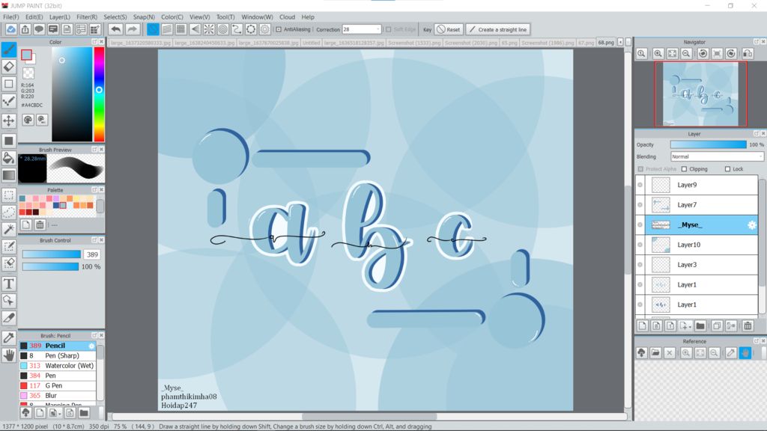
Task: Duplicate the current layer
Action: [x=717, y=325]
